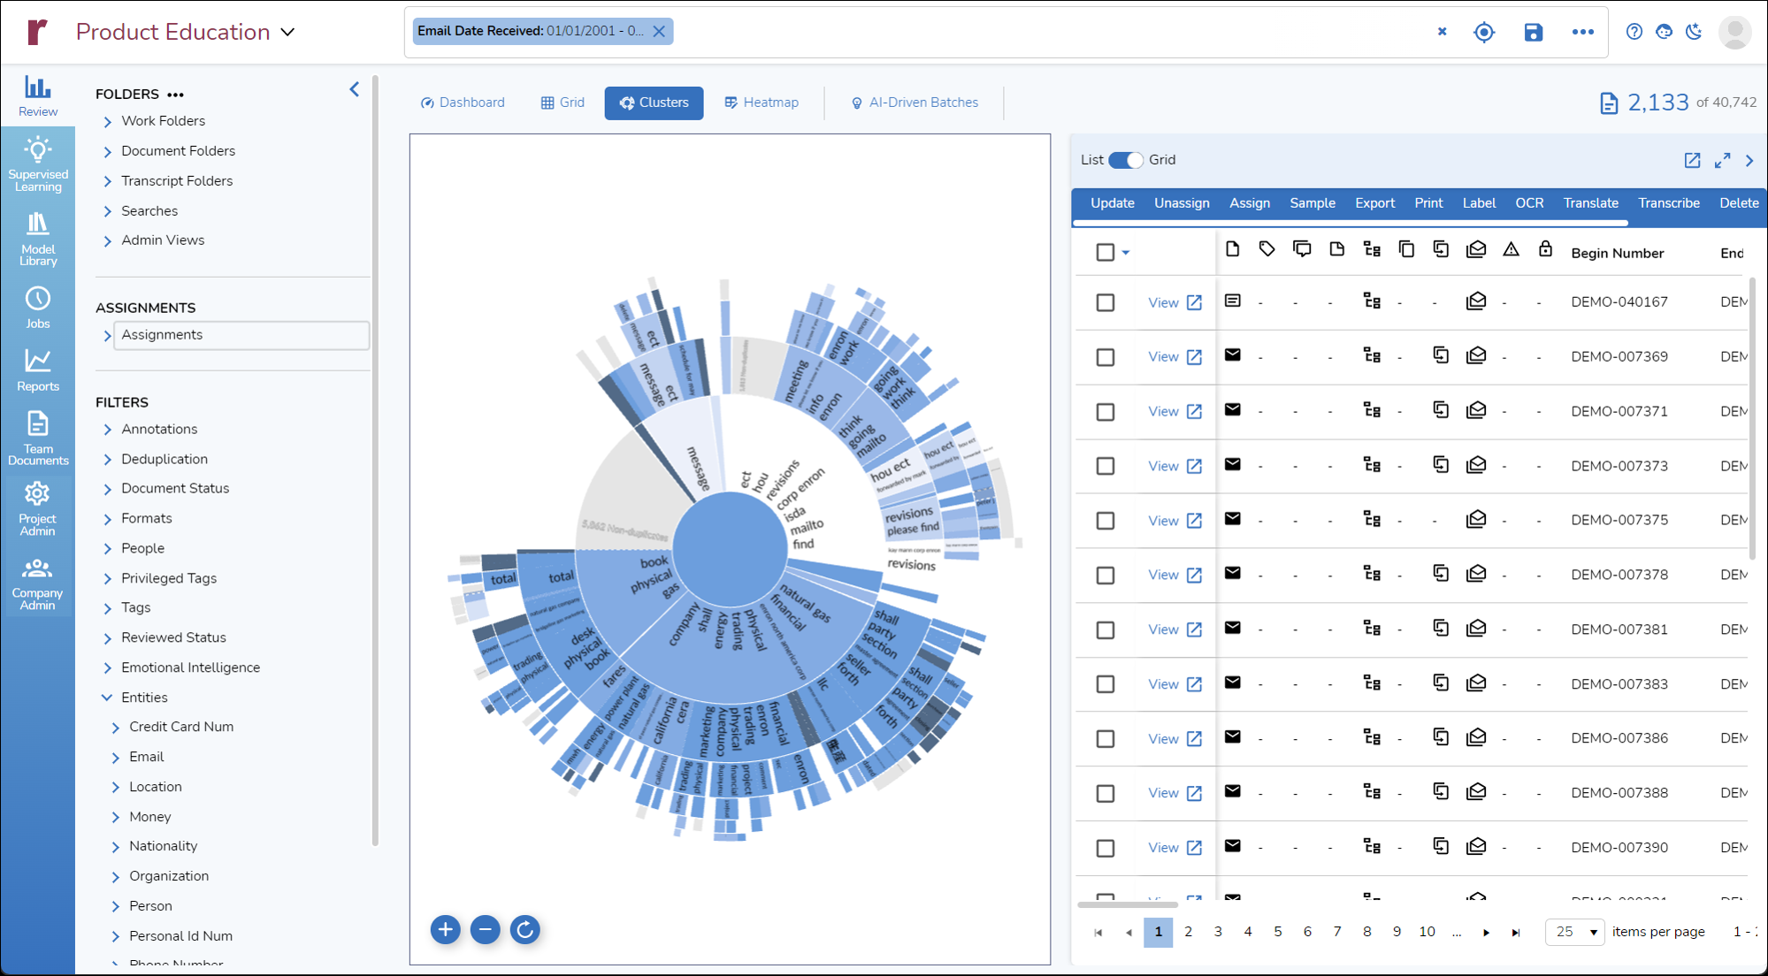Open the items per page dropdown

coord(1574,932)
